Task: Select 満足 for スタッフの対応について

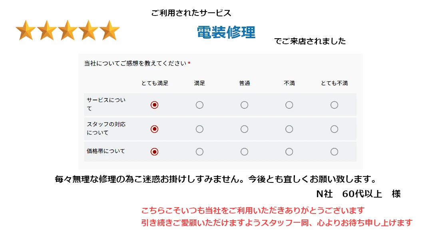Action: [199, 129]
